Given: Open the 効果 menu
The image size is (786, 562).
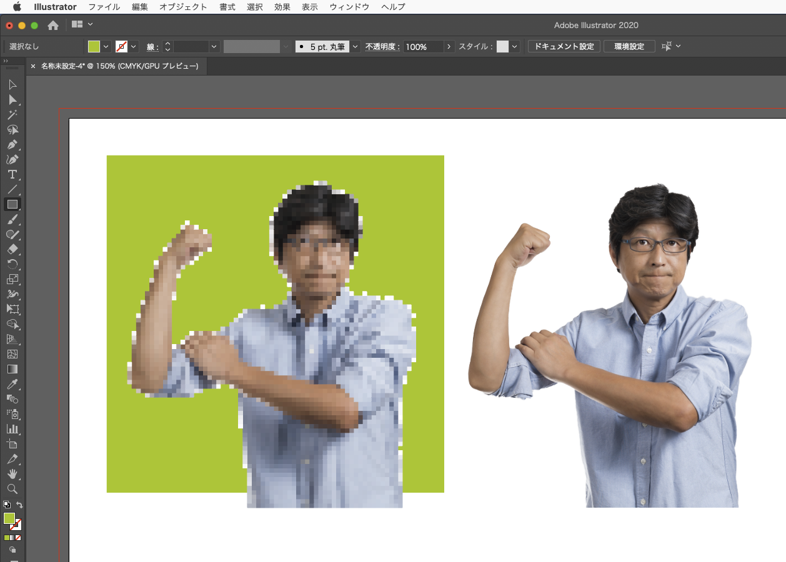Looking at the screenshot, I should [x=282, y=7].
